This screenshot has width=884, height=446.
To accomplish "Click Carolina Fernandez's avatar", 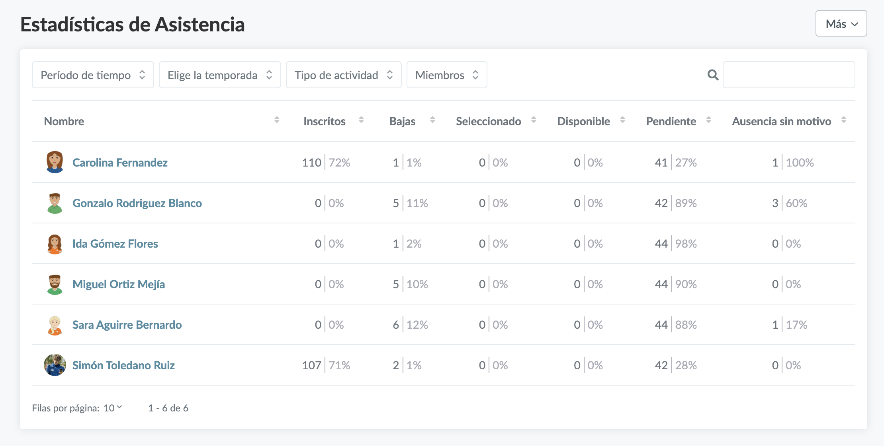I will (x=55, y=162).
